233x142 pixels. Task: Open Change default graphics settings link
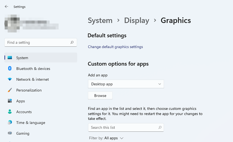point(115,47)
